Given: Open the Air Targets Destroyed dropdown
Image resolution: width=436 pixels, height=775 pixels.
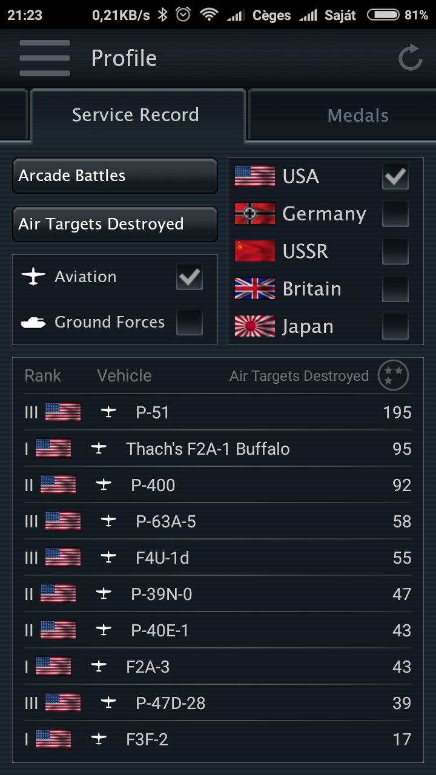Looking at the screenshot, I should pos(114,225).
